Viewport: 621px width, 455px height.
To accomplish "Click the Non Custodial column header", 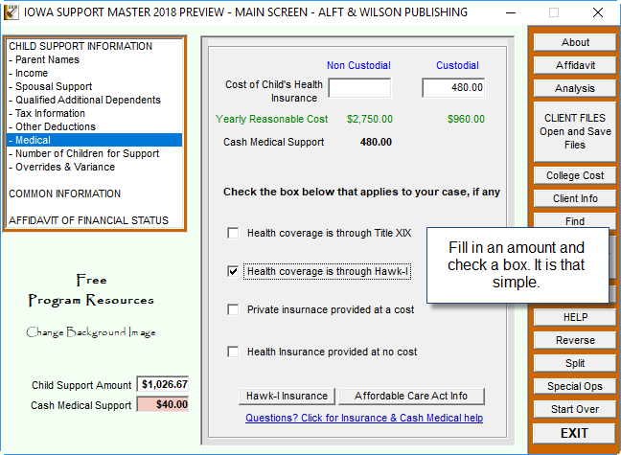I will click(358, 65).
